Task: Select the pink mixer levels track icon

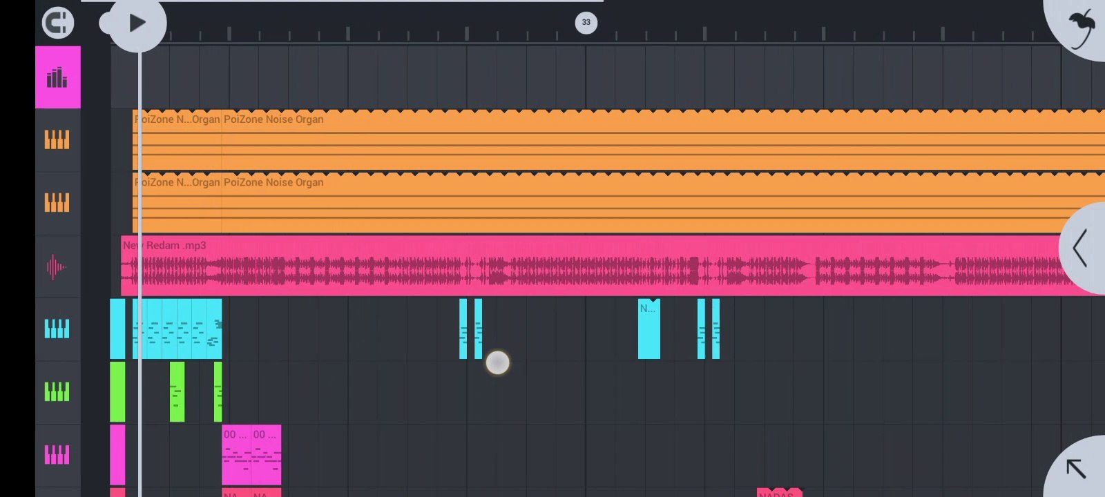Action: [x=58, y=77]
